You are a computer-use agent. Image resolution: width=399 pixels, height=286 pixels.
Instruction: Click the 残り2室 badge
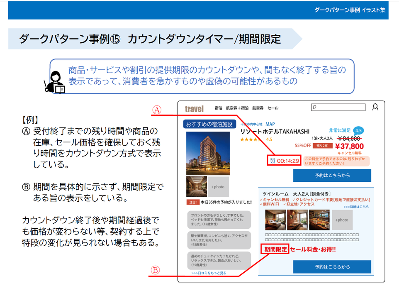click(x=322, y=146)
